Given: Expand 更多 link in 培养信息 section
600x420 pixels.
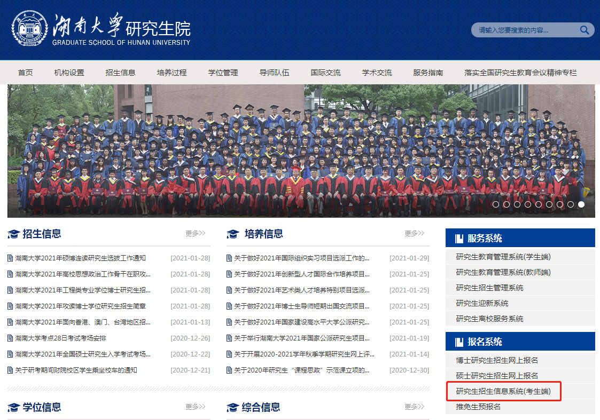Looking at the screenshot, I should (415, 233).
